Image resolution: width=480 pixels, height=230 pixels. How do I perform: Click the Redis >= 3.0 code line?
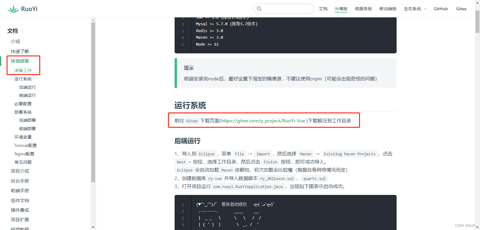pyautogui.click(x=209, y=31)
